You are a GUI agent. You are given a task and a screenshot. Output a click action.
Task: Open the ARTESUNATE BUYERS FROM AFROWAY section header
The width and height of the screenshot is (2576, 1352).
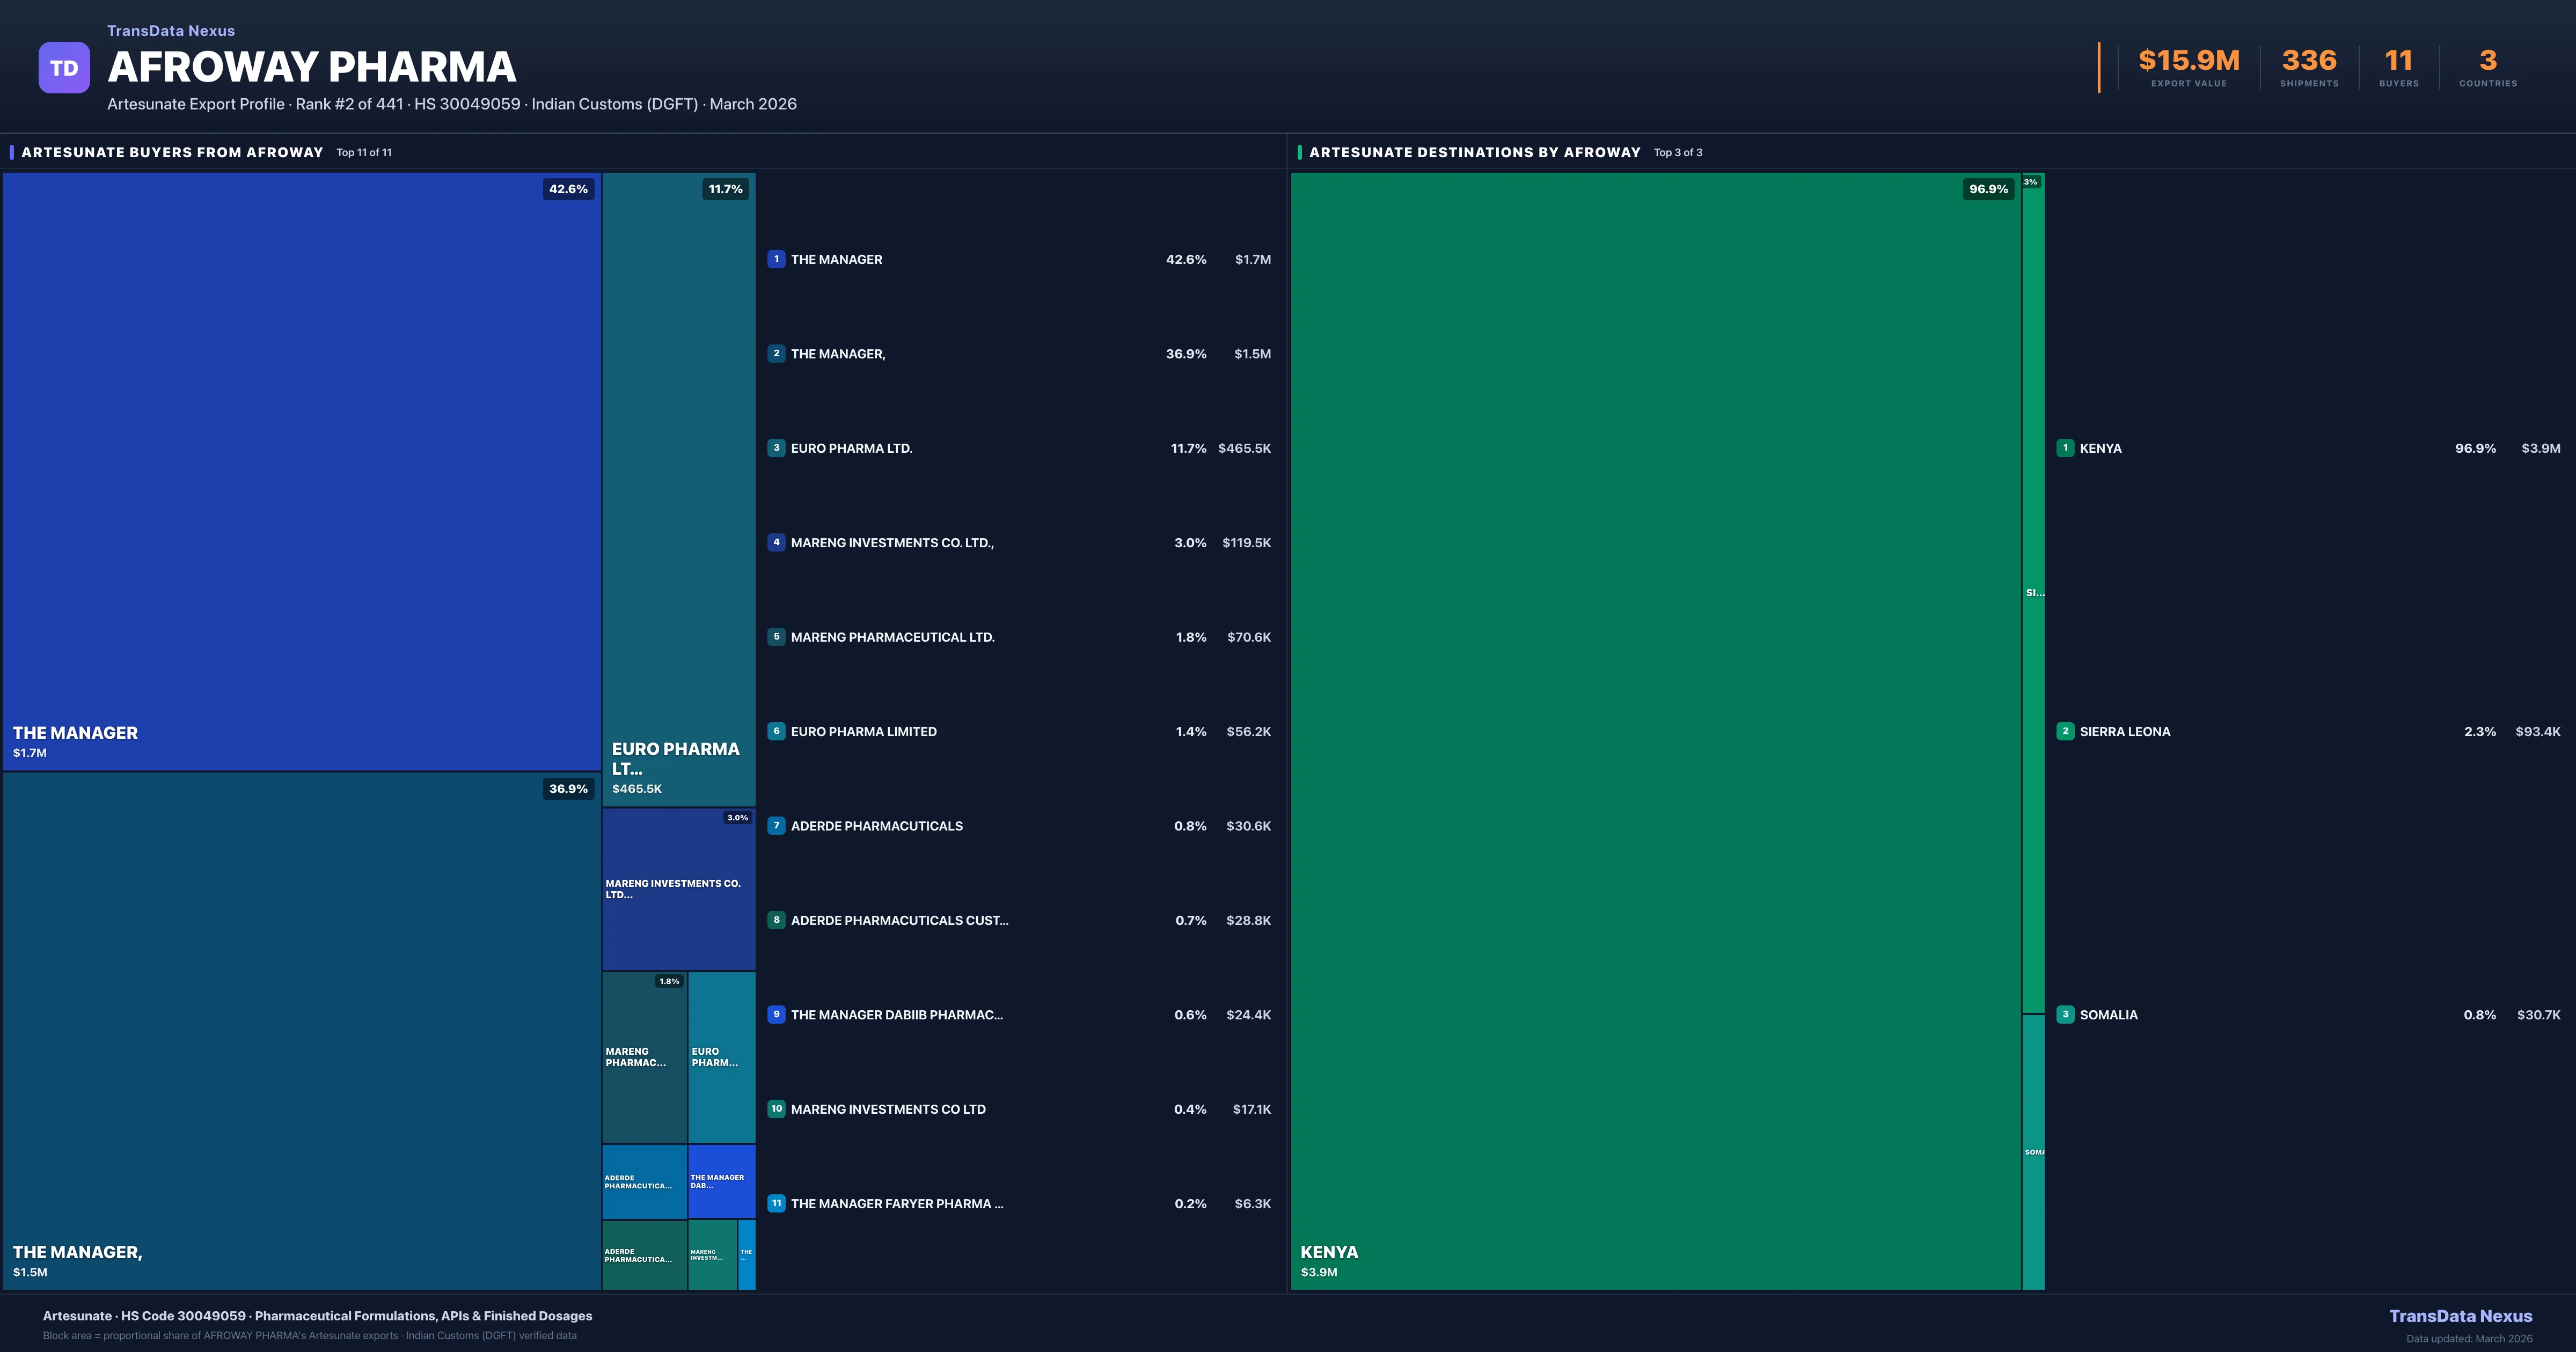click(172, 152)
